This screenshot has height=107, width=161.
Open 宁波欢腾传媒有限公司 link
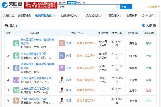(34, 54)
